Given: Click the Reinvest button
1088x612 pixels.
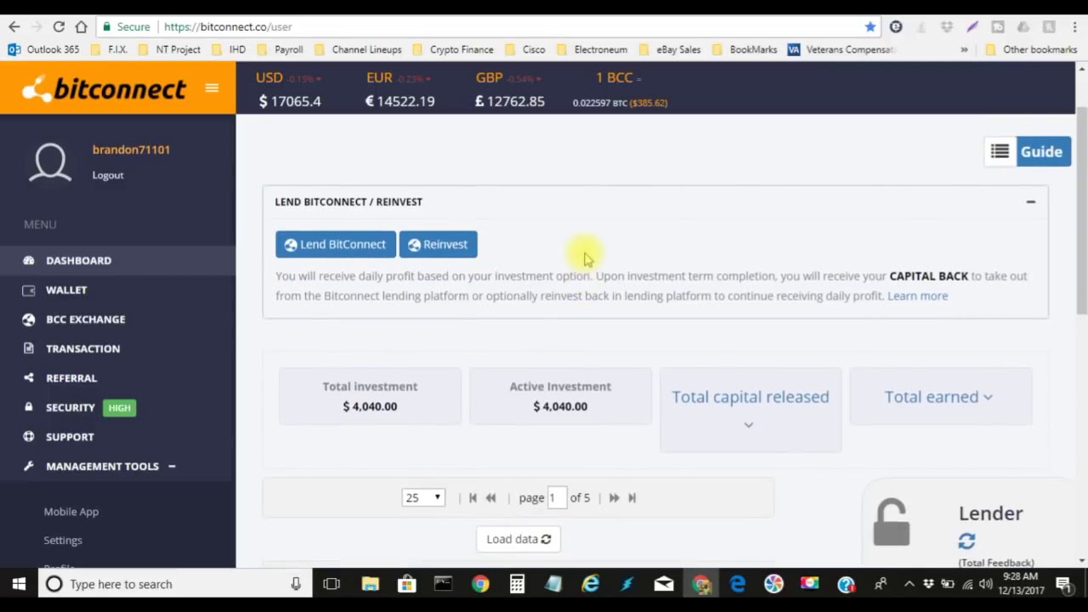Looking at the screenshot, I should click(x=439, y=244).
